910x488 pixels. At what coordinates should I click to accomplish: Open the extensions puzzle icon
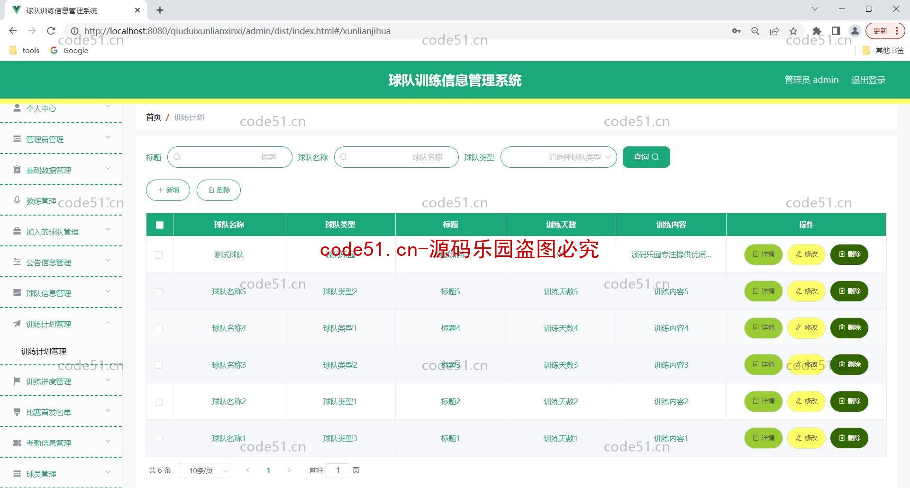[x=817, y=31]
